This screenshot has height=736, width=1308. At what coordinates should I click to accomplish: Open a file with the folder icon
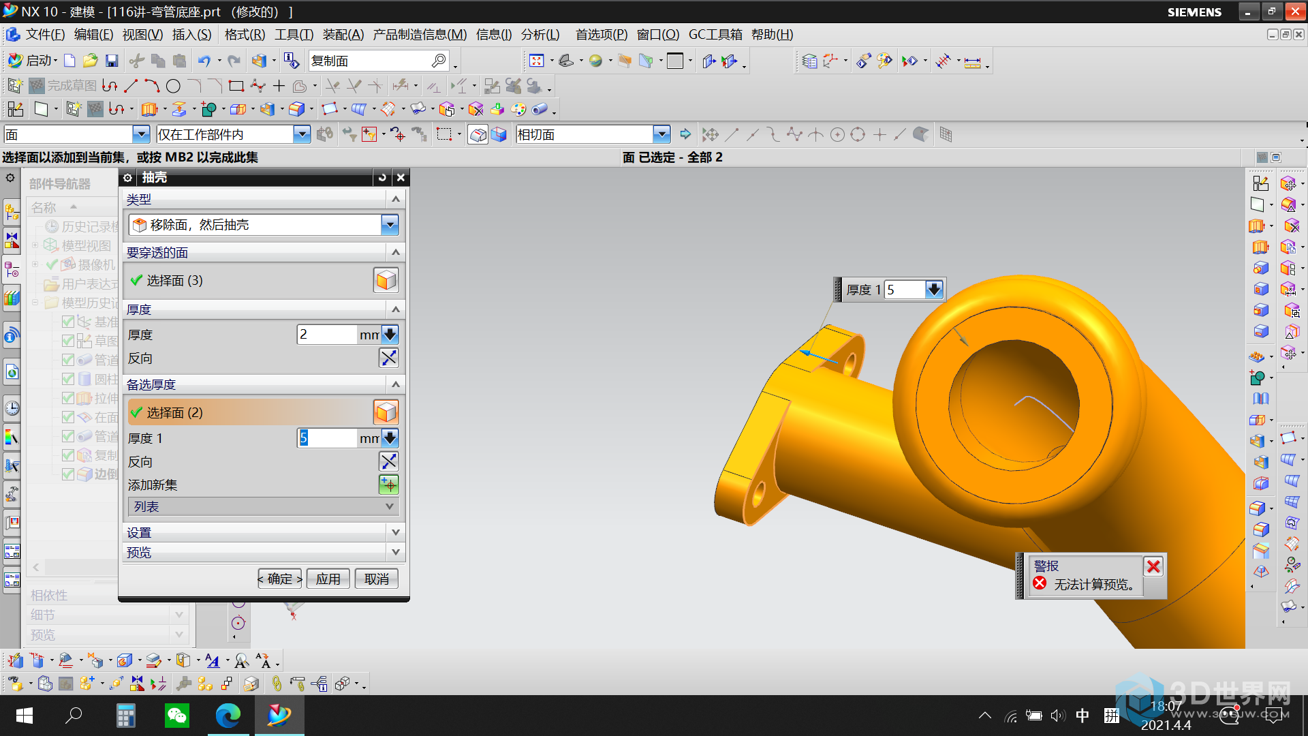point(90,61)
